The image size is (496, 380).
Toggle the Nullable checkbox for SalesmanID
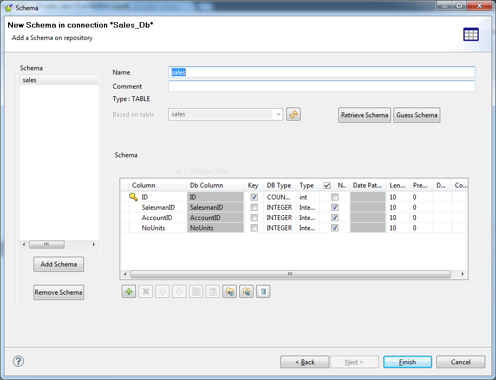click(x=335, y=208)
